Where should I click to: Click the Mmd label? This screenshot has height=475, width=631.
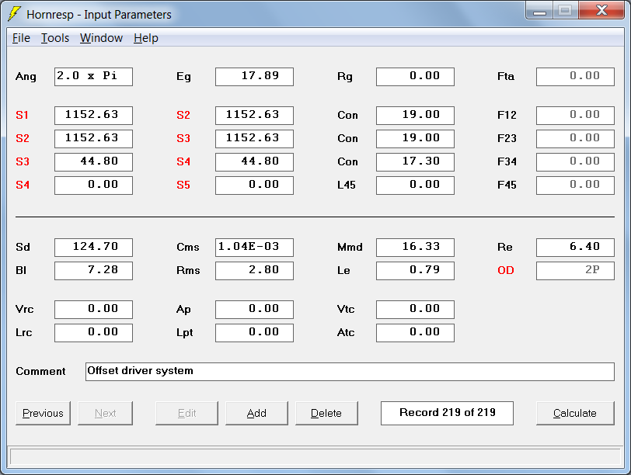pyautogui.click(x=350, y=247)
